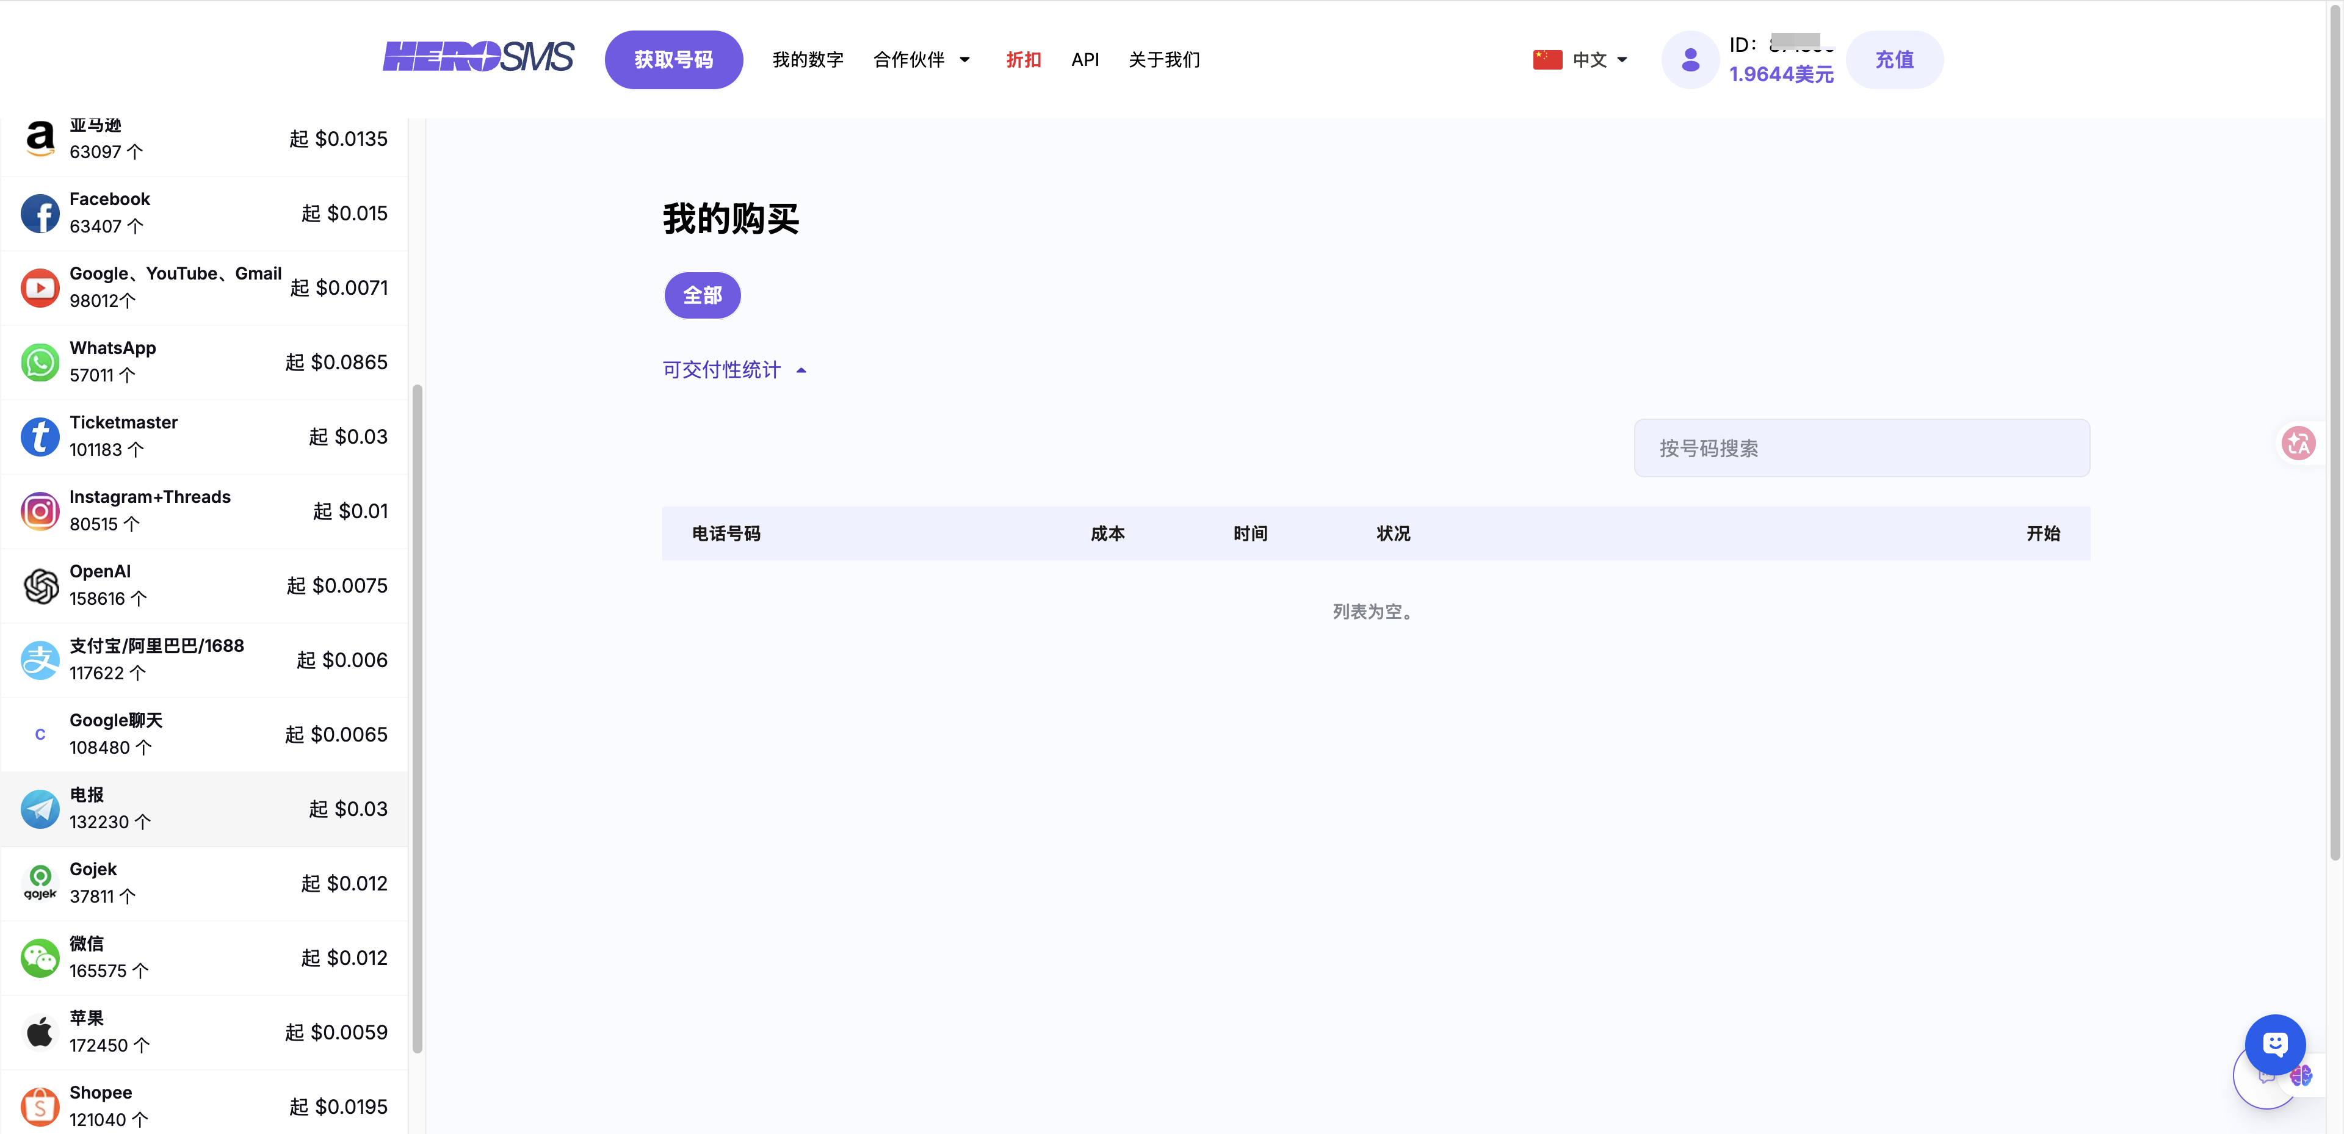Click the Telegram (电报) service icon
Viewport: 2344px width, 1134px height.
40,808
